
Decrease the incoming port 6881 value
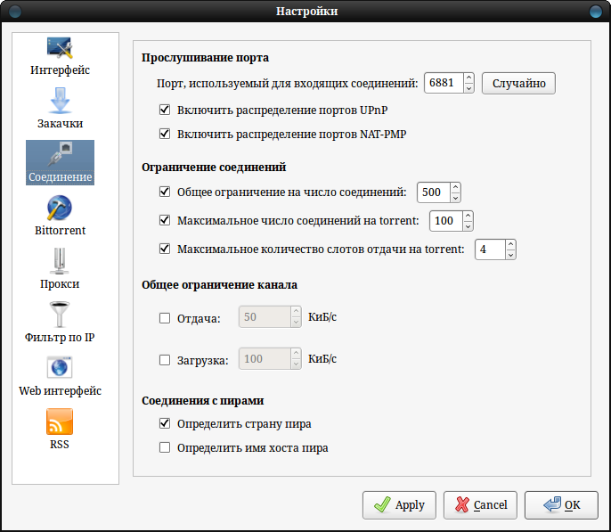pos(468,88)
